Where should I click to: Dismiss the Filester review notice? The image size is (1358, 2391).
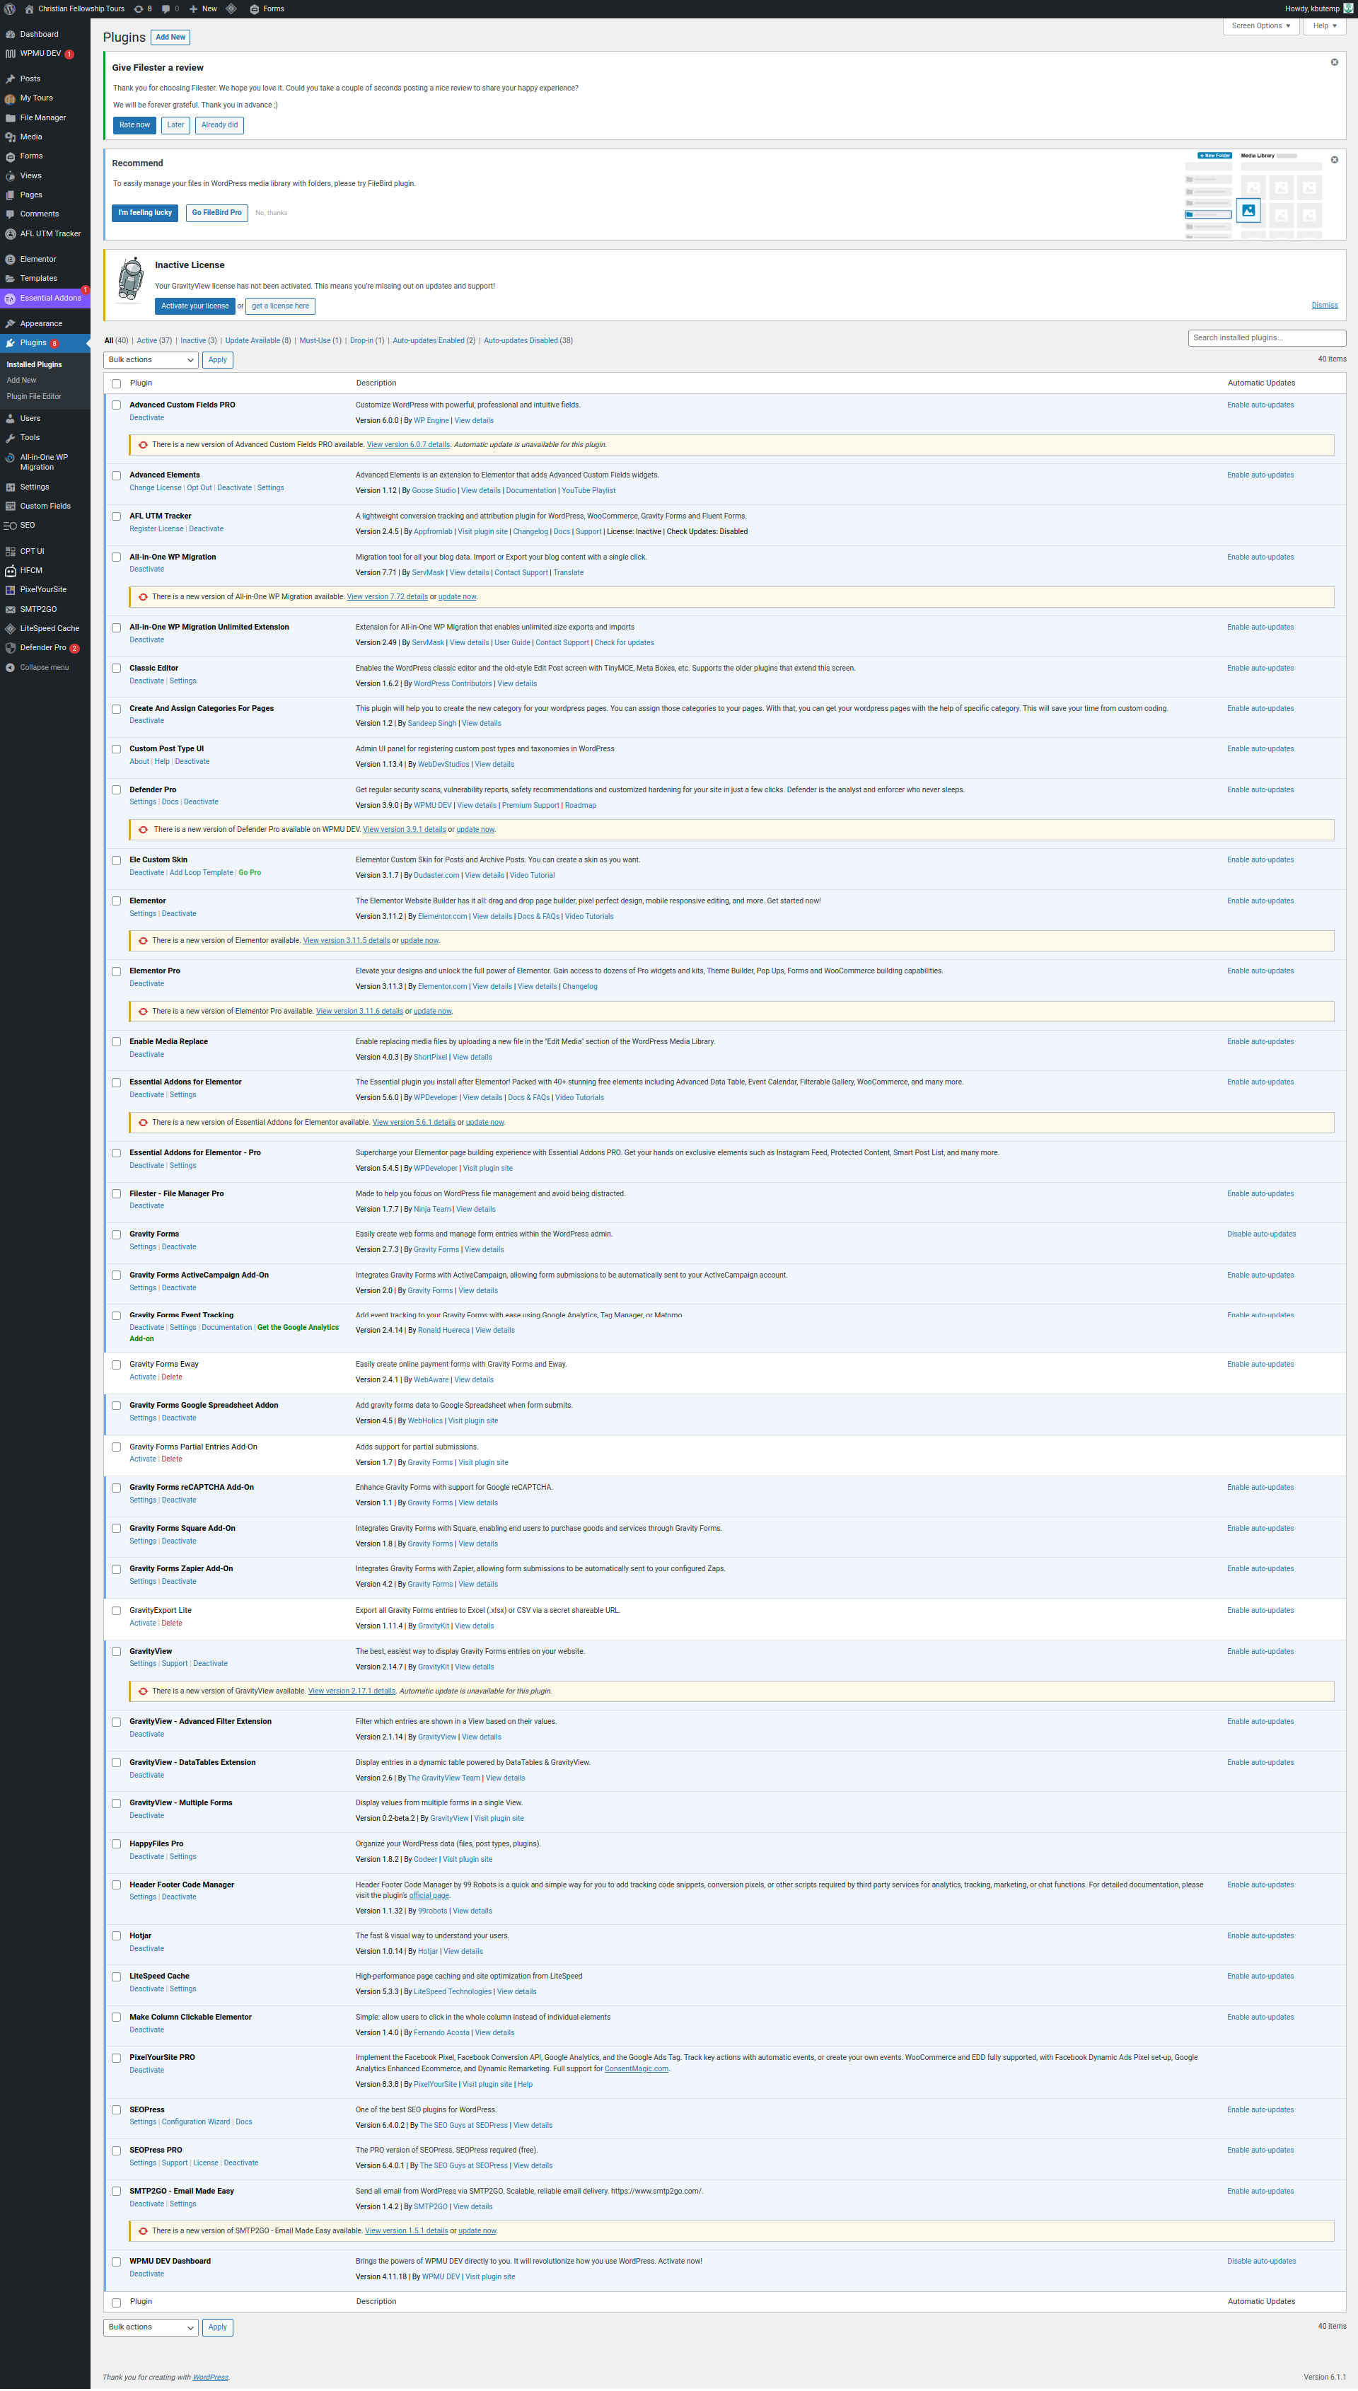coord(1334,62)
